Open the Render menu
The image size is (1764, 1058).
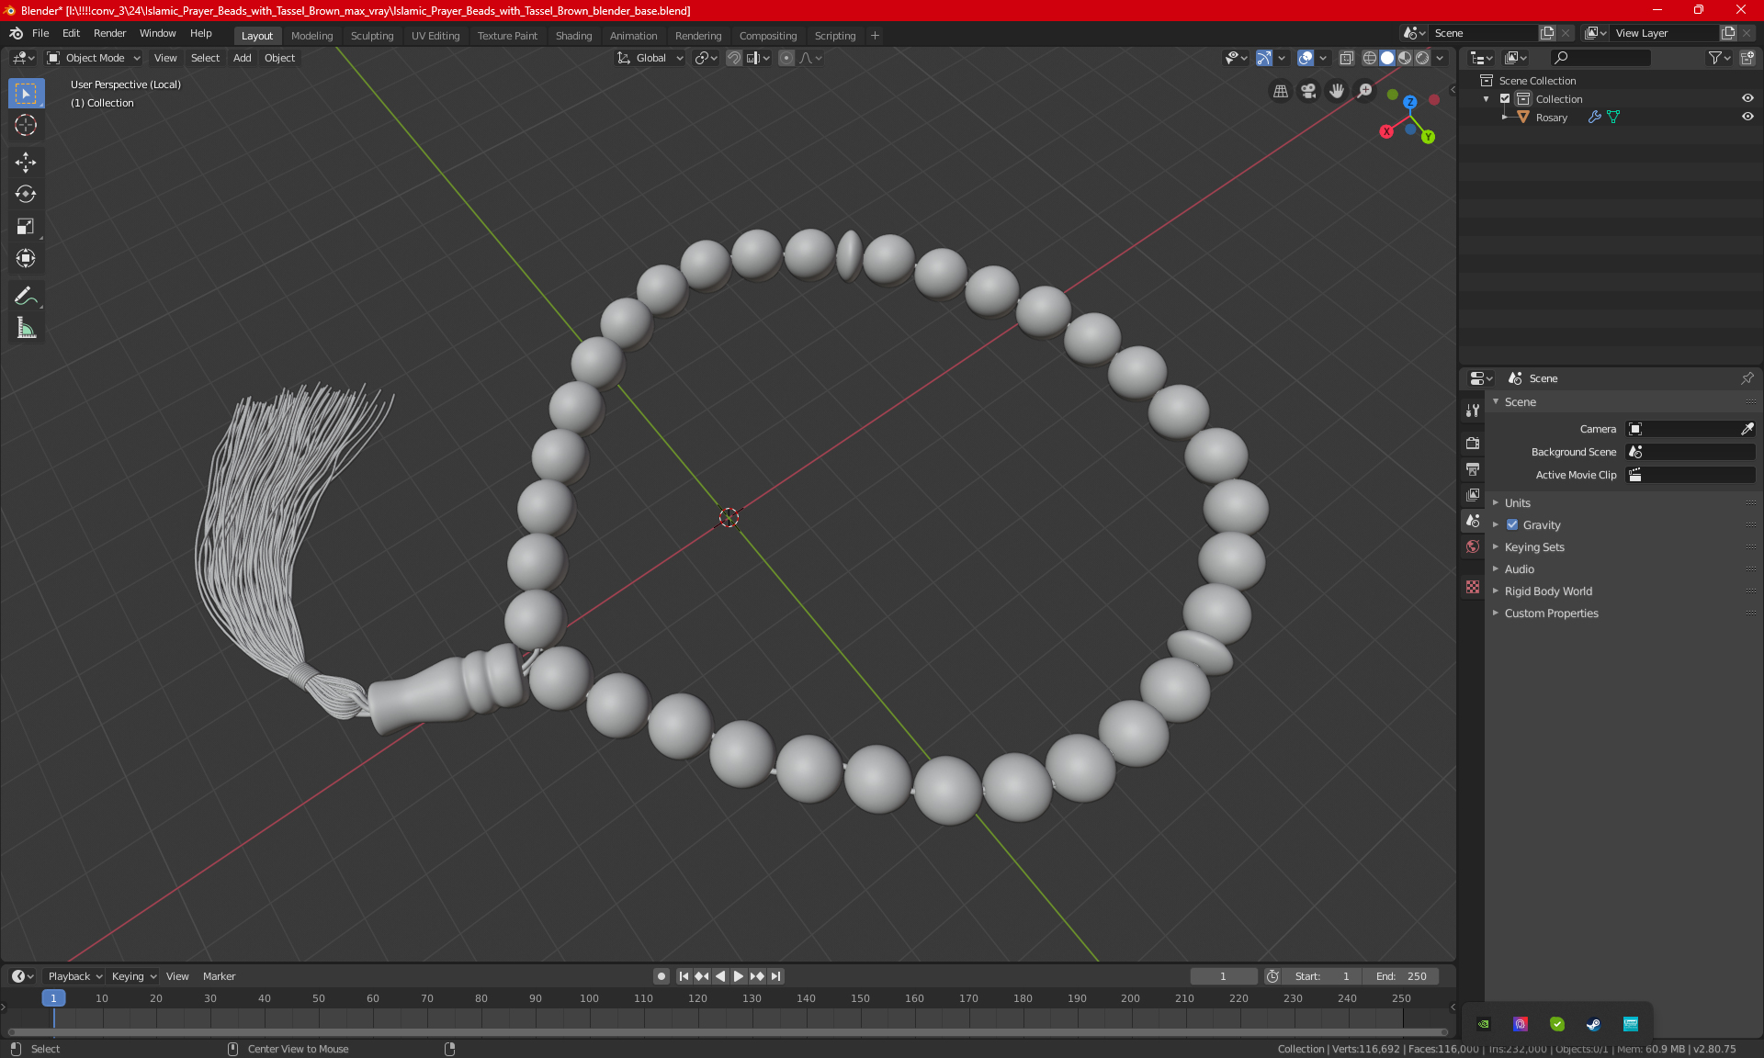tap(109, 33)
